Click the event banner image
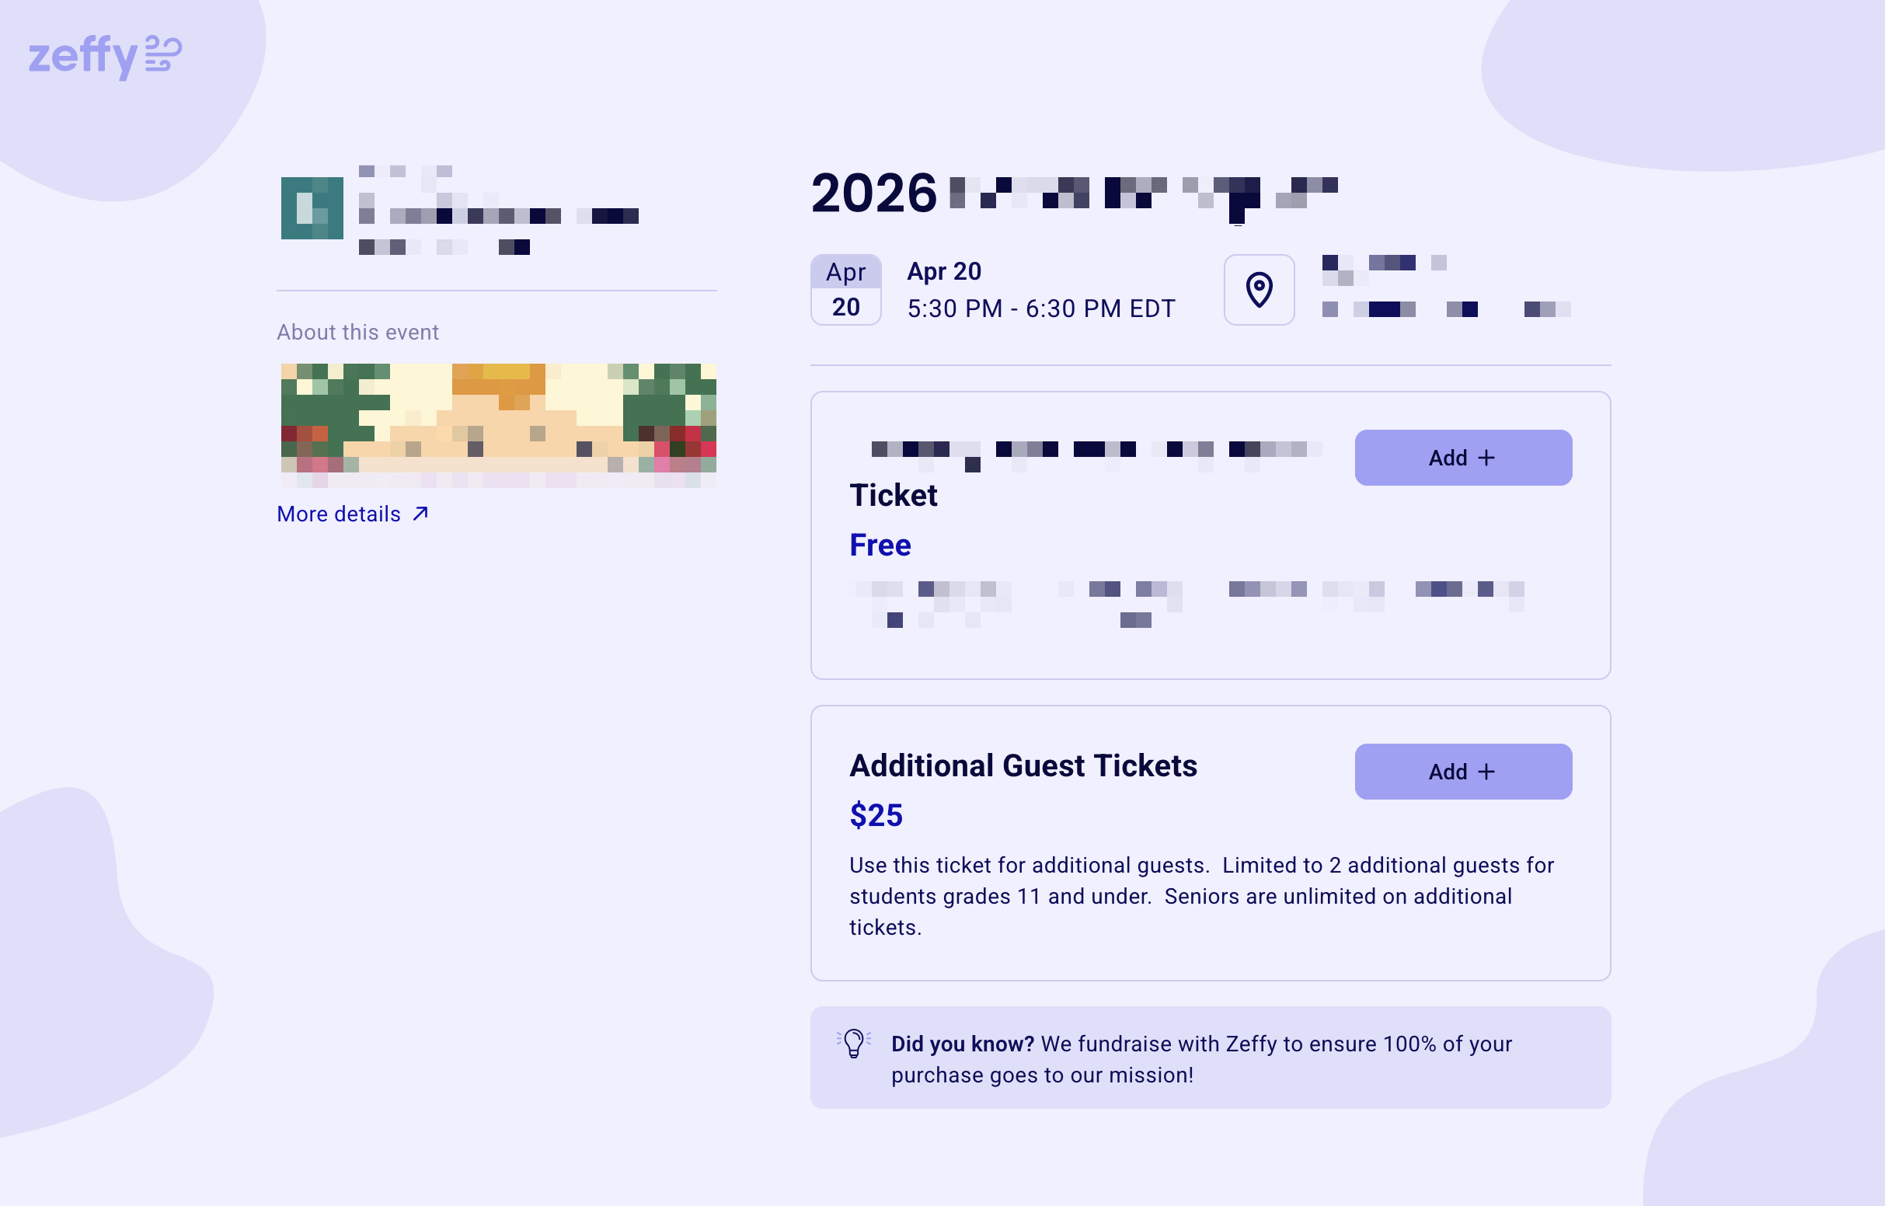The image size is (1885, 1206). 498,425
